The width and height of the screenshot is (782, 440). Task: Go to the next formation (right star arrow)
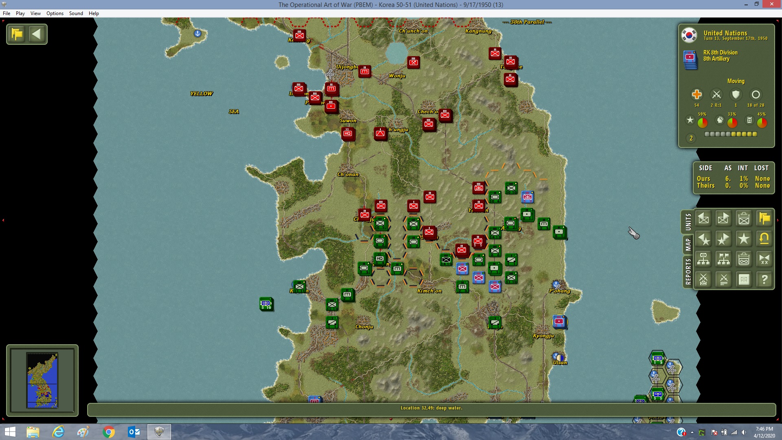724,239
